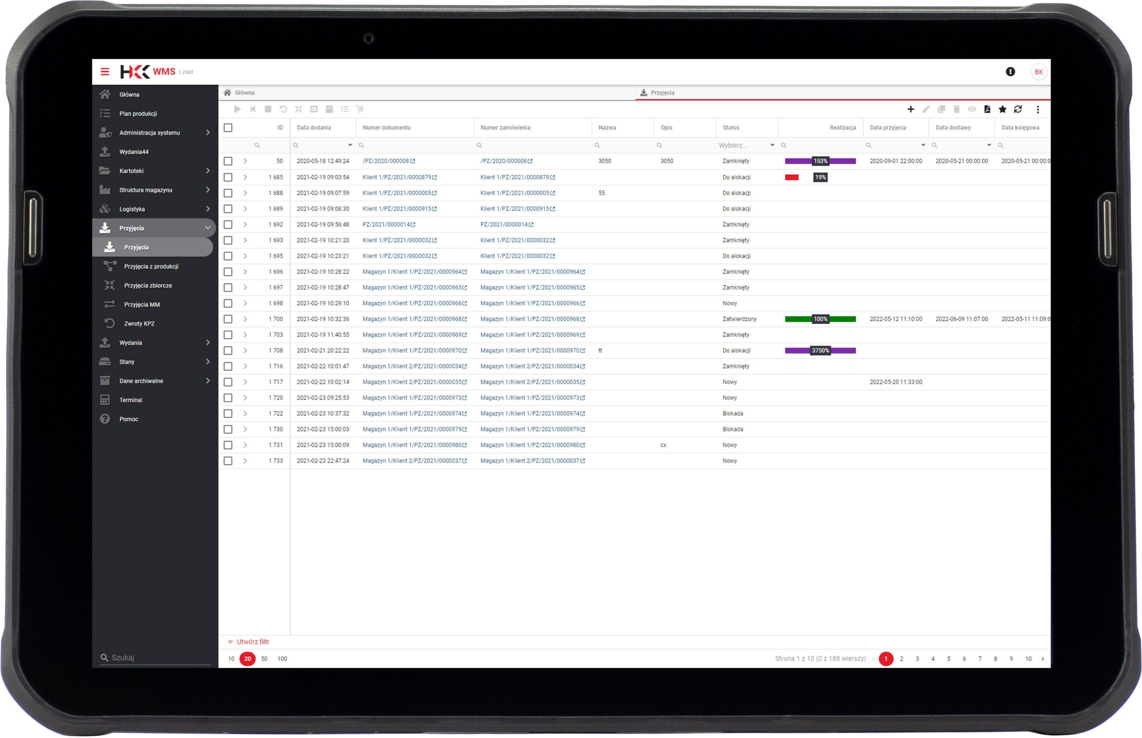1142x738 pixels.
Task: Click Utwórz filtr link
Action: point(252,642)
